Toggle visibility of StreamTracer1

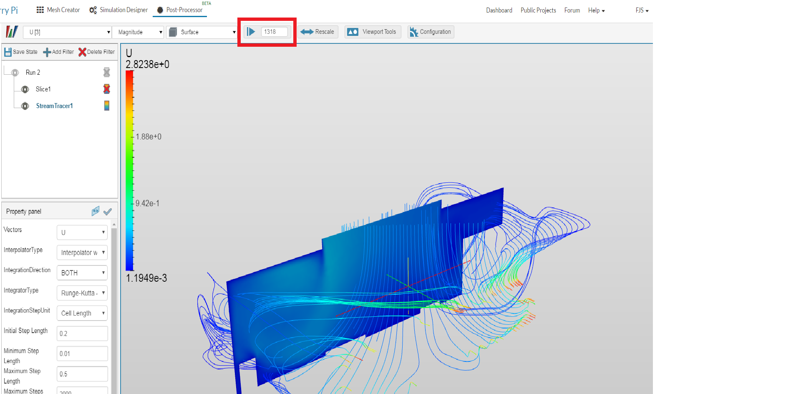25,106
